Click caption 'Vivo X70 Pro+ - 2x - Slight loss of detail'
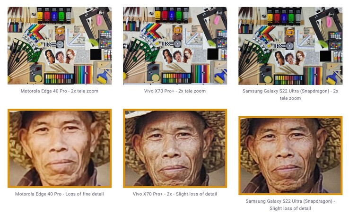Screen dimensions: 349x215 click(175, 194)
